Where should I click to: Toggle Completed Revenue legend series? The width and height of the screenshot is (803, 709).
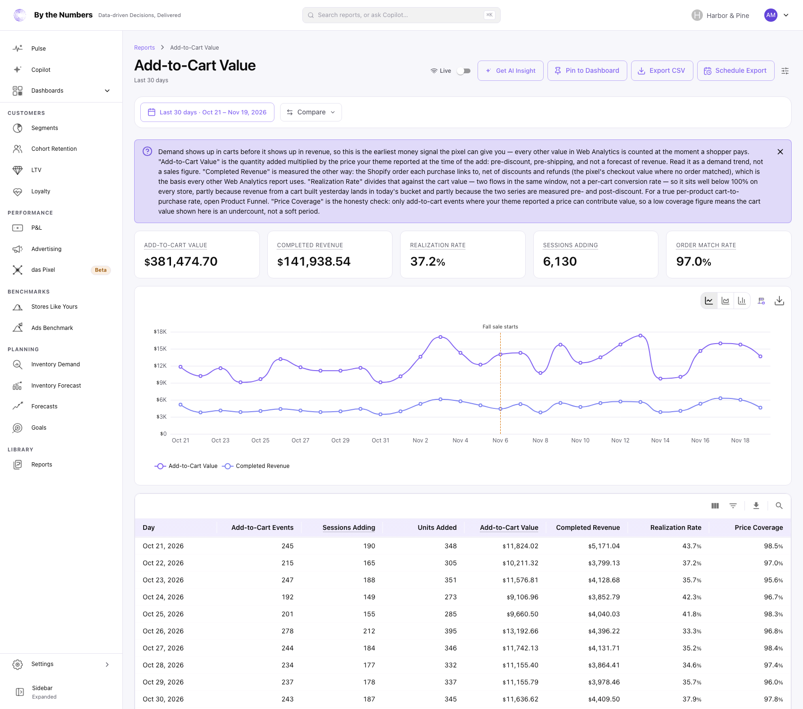(256, 466)
